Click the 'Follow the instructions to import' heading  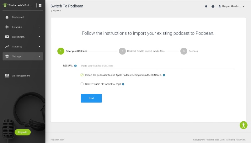148,33
